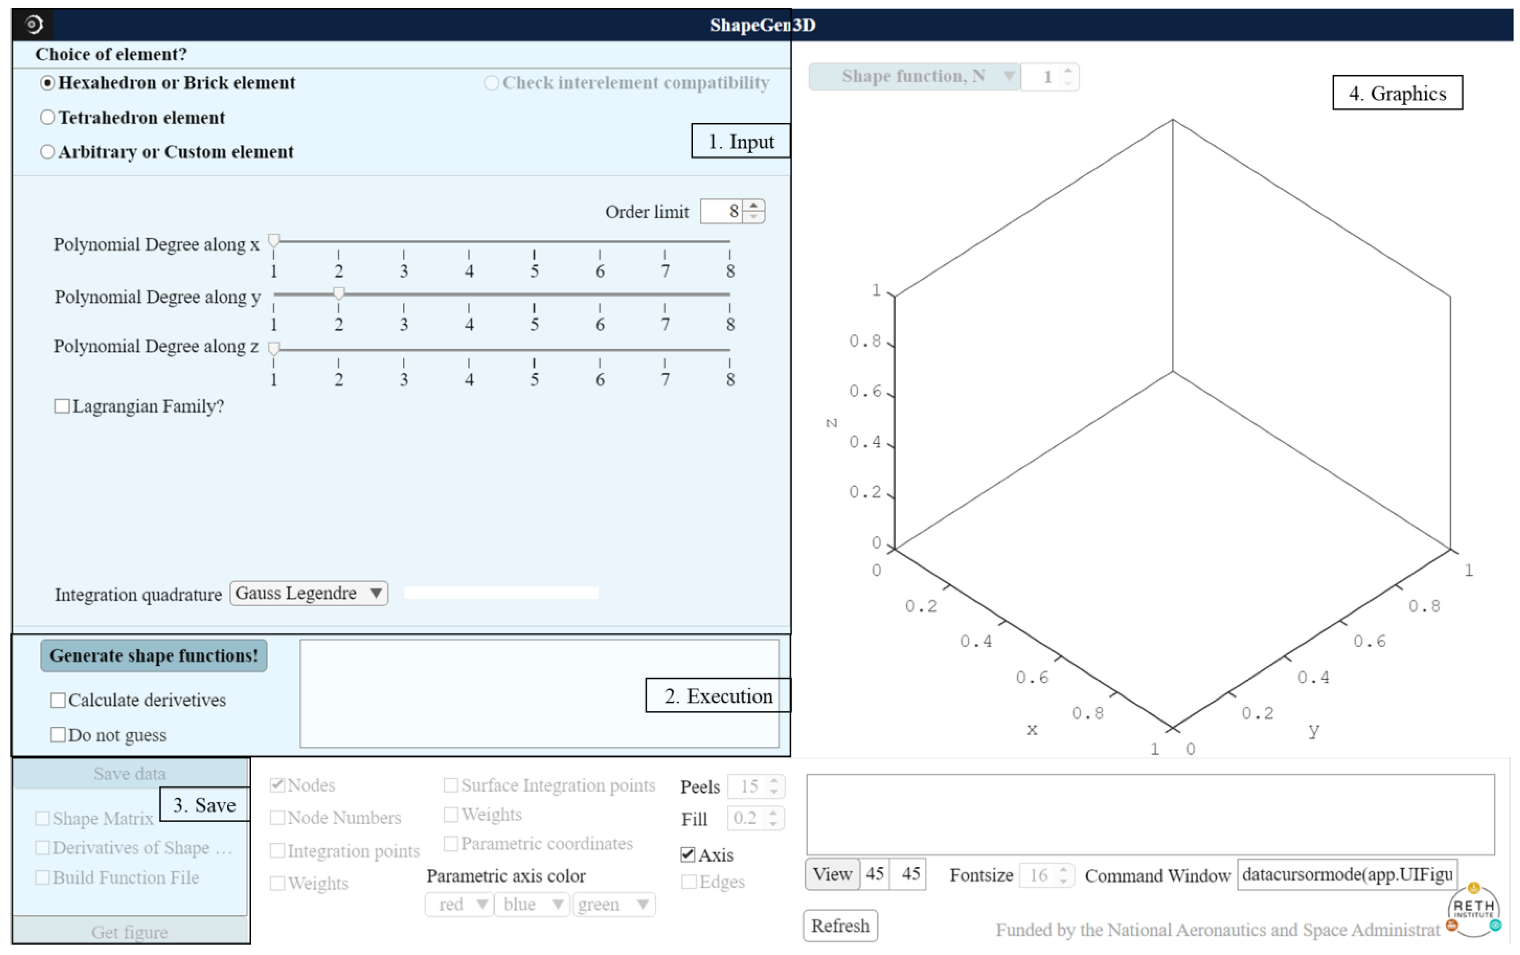The height and width of the screenshot is (955, 1520).
Task: Check Calculate derivetives option
Action: (x=58, y=700)
